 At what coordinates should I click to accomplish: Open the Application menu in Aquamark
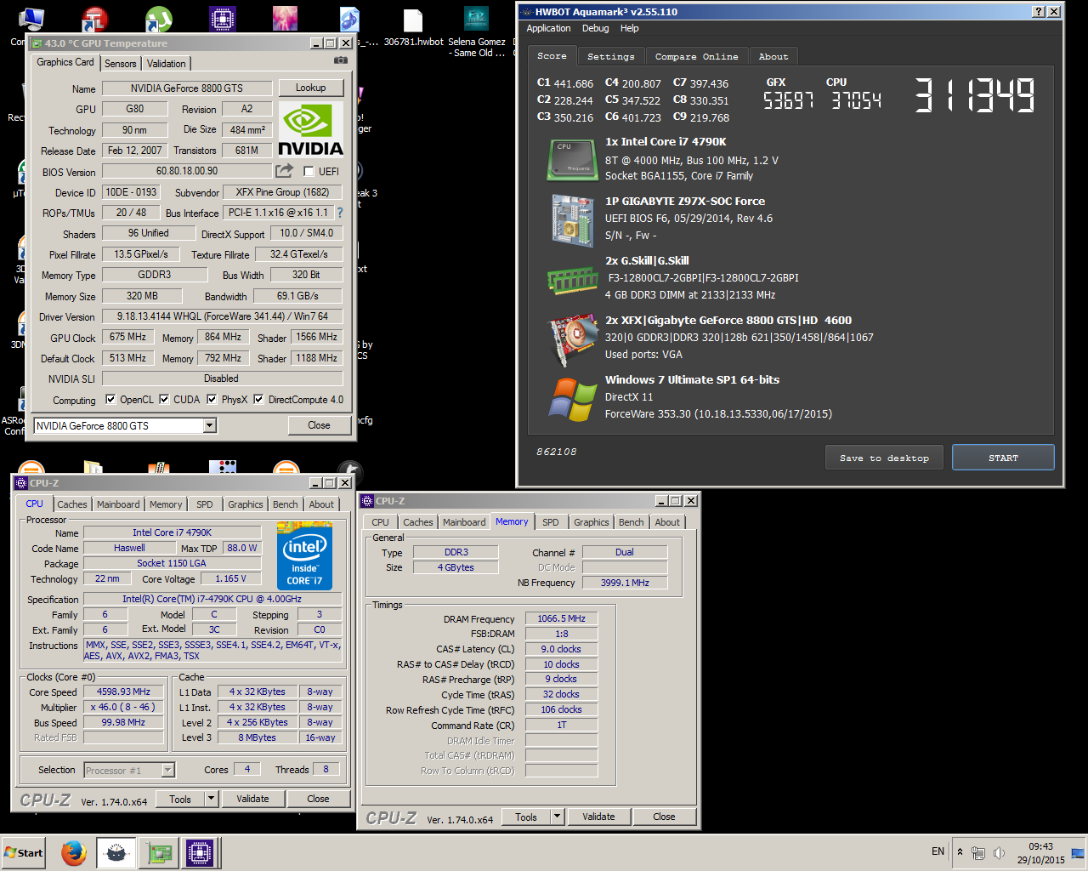[x=548, y=28]
